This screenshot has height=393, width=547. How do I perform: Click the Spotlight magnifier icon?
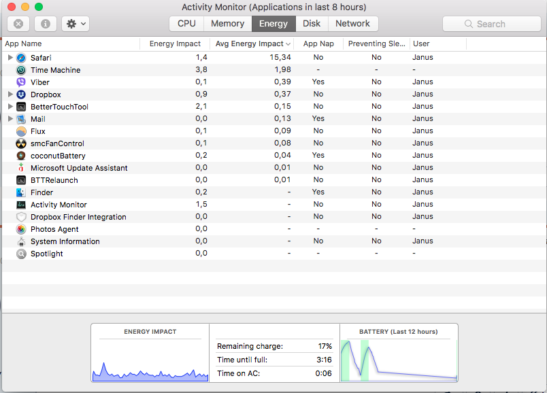pyautogui.click(x=21, y=254)
